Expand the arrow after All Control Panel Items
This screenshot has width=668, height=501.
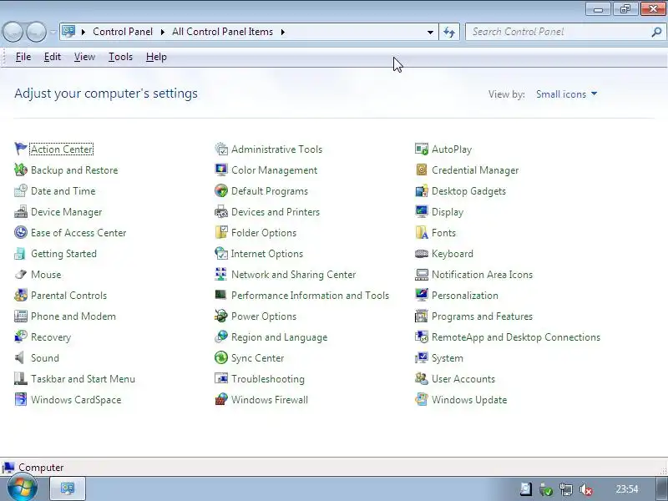point(282,32)
